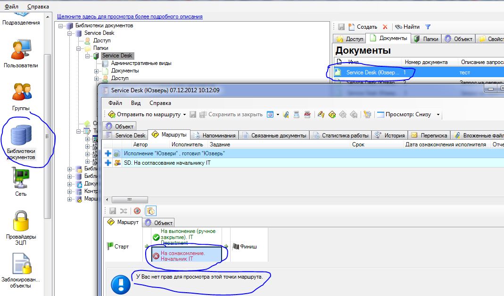Click the save icon next to Создать

pos(341,27)
